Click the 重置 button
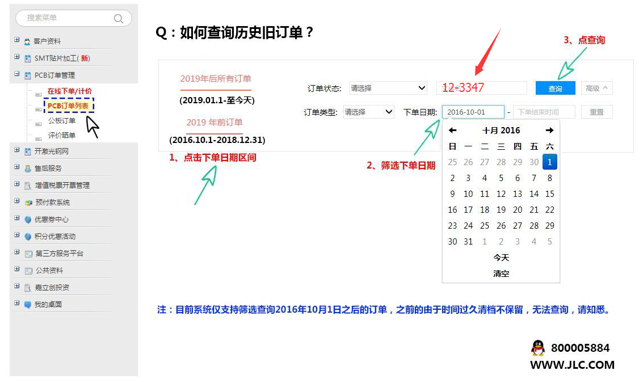The width and height of the screenshot is (639, 383). click(x=596, y=112)
